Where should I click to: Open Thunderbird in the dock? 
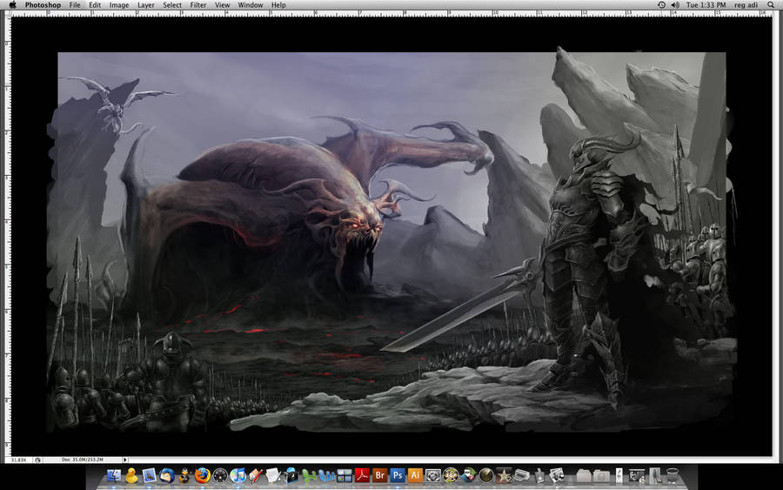[167, 475]
